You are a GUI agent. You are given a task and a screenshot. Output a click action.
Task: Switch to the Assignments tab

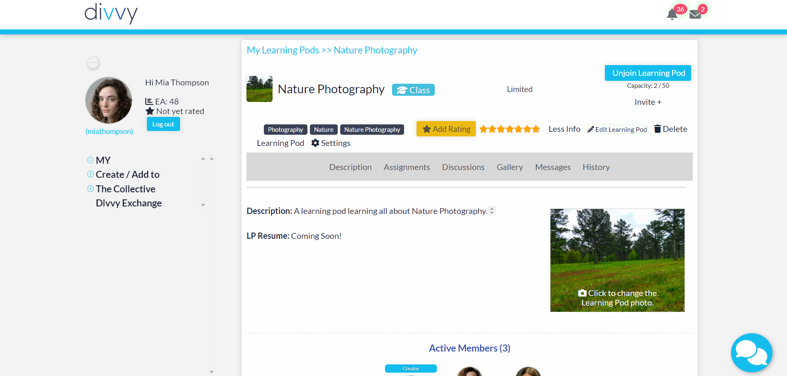407,167
